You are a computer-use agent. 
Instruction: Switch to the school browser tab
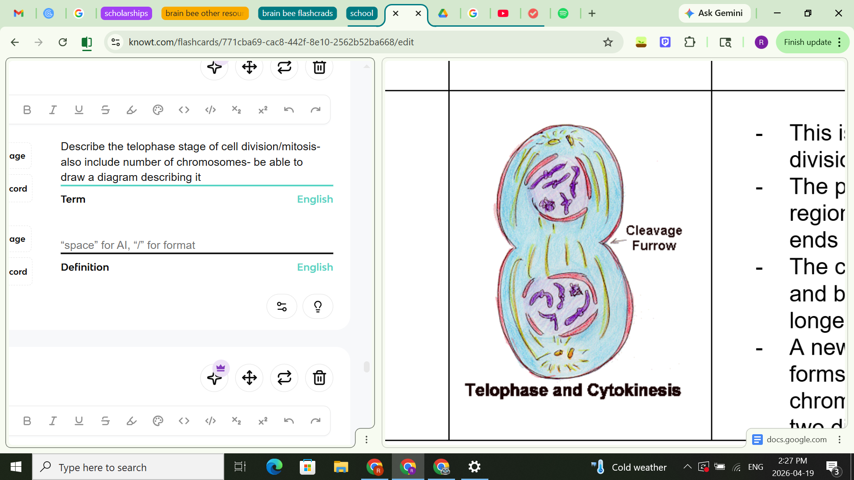tap(362, 13)
